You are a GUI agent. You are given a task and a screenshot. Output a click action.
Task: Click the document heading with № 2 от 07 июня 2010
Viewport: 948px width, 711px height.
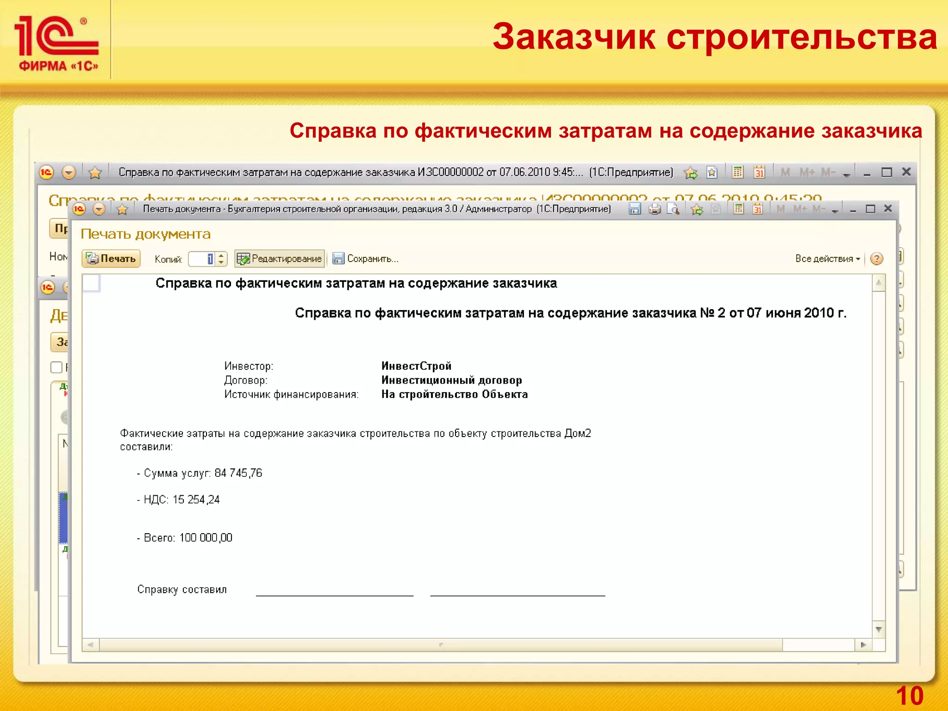[571, 313]
